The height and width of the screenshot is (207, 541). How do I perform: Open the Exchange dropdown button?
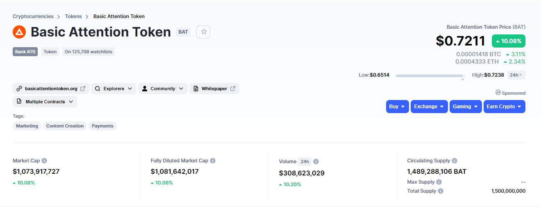click(x=429, y=107)
